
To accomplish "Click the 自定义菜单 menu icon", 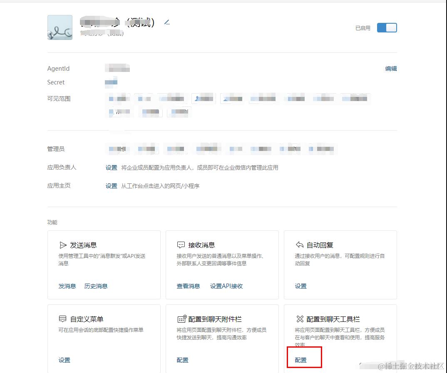I will (x=62, y=319).
